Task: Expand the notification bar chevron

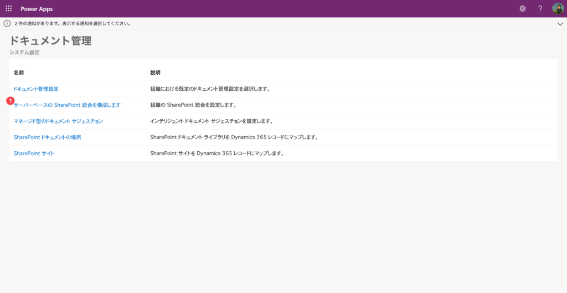Action: (559, 24)
